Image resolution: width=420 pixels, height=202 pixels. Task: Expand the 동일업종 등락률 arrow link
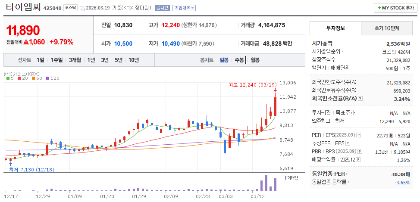coord(348,182)
